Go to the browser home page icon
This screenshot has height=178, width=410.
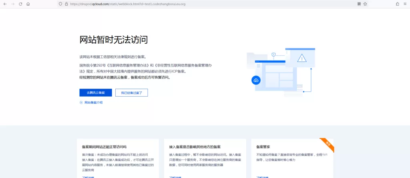[x=28, y=4]
